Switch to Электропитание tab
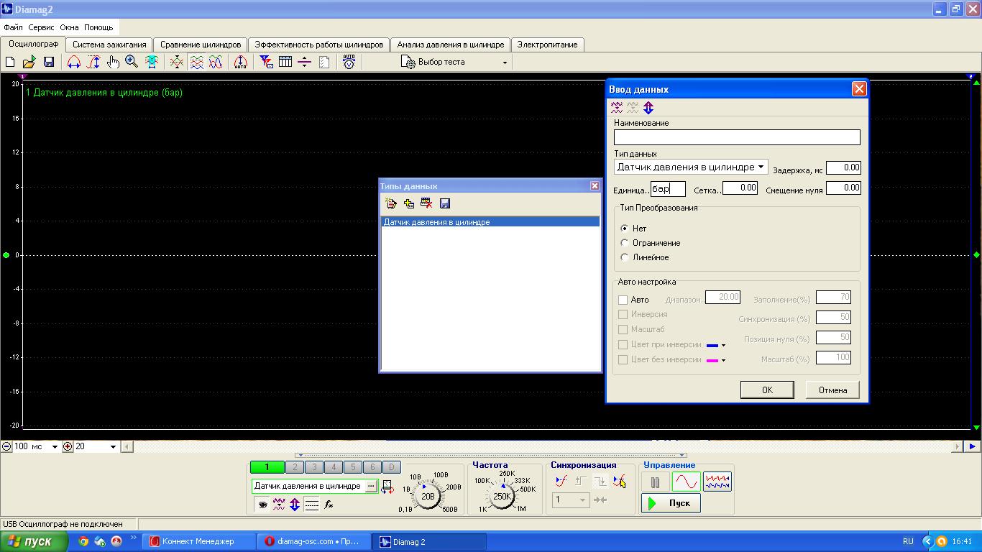 click(x=547, y=45)
